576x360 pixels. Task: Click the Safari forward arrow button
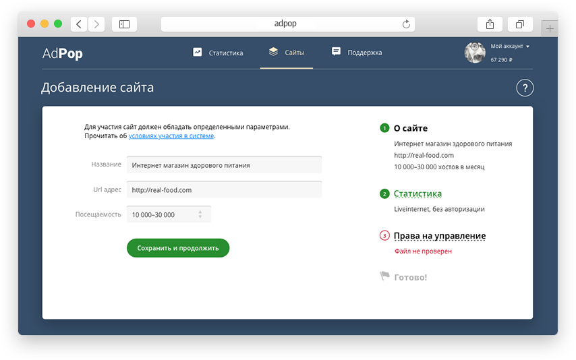pos(96,24)
